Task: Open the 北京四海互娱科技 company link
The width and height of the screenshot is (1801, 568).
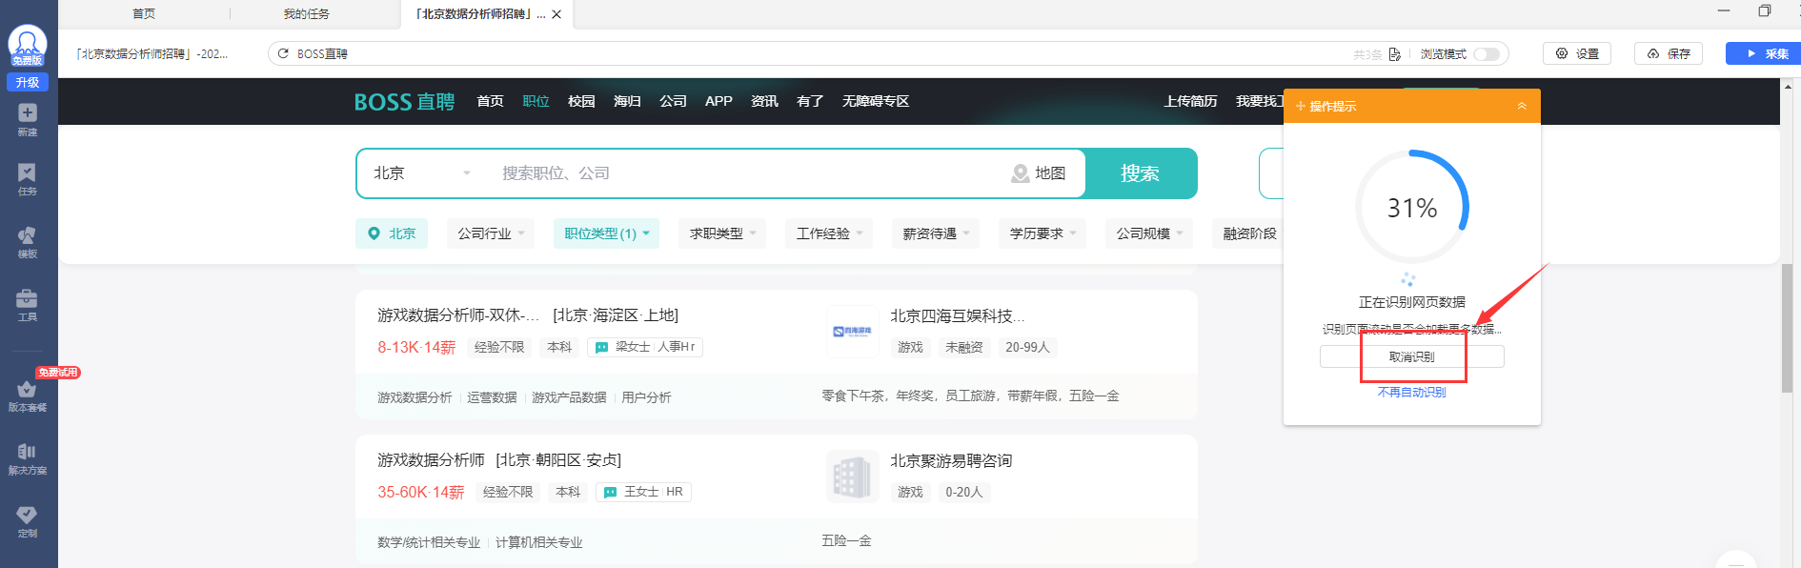Action: coord(958,316)
